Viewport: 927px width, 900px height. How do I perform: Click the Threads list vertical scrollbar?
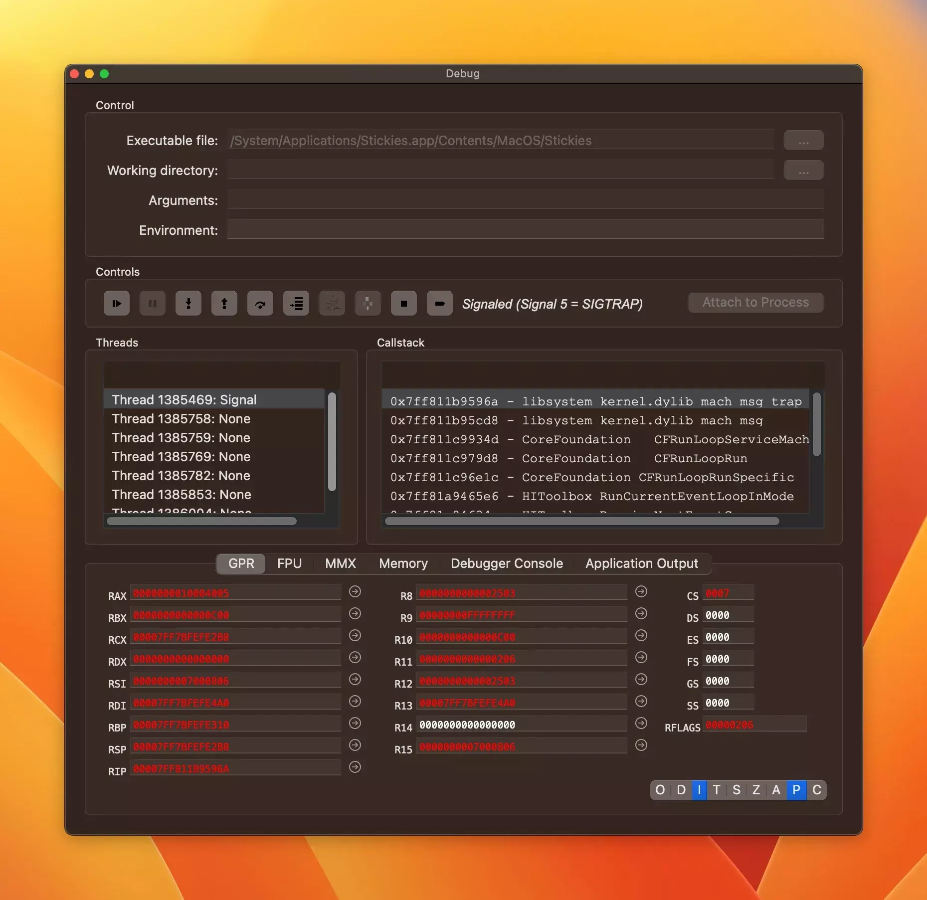point(332,442)
